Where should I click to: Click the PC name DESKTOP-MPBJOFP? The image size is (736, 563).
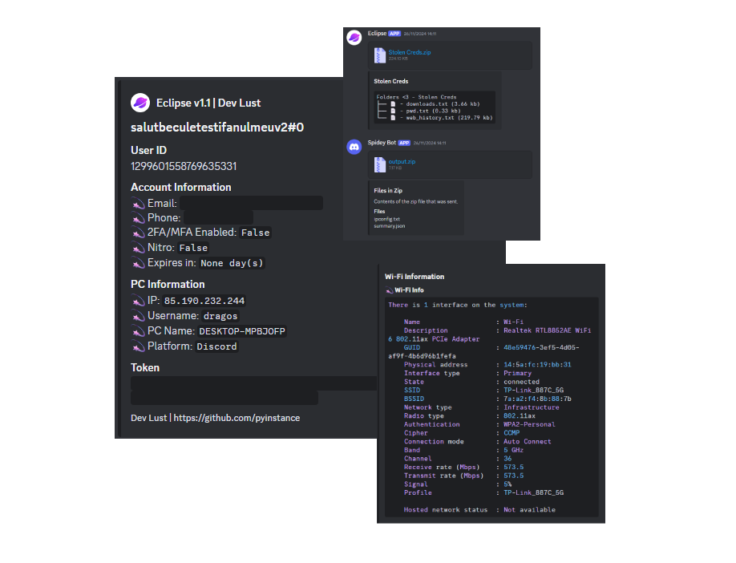tap(242, 331)
